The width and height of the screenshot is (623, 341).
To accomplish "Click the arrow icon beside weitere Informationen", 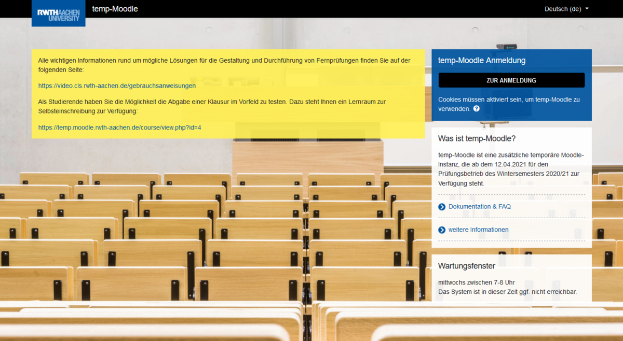I will 442,230.
